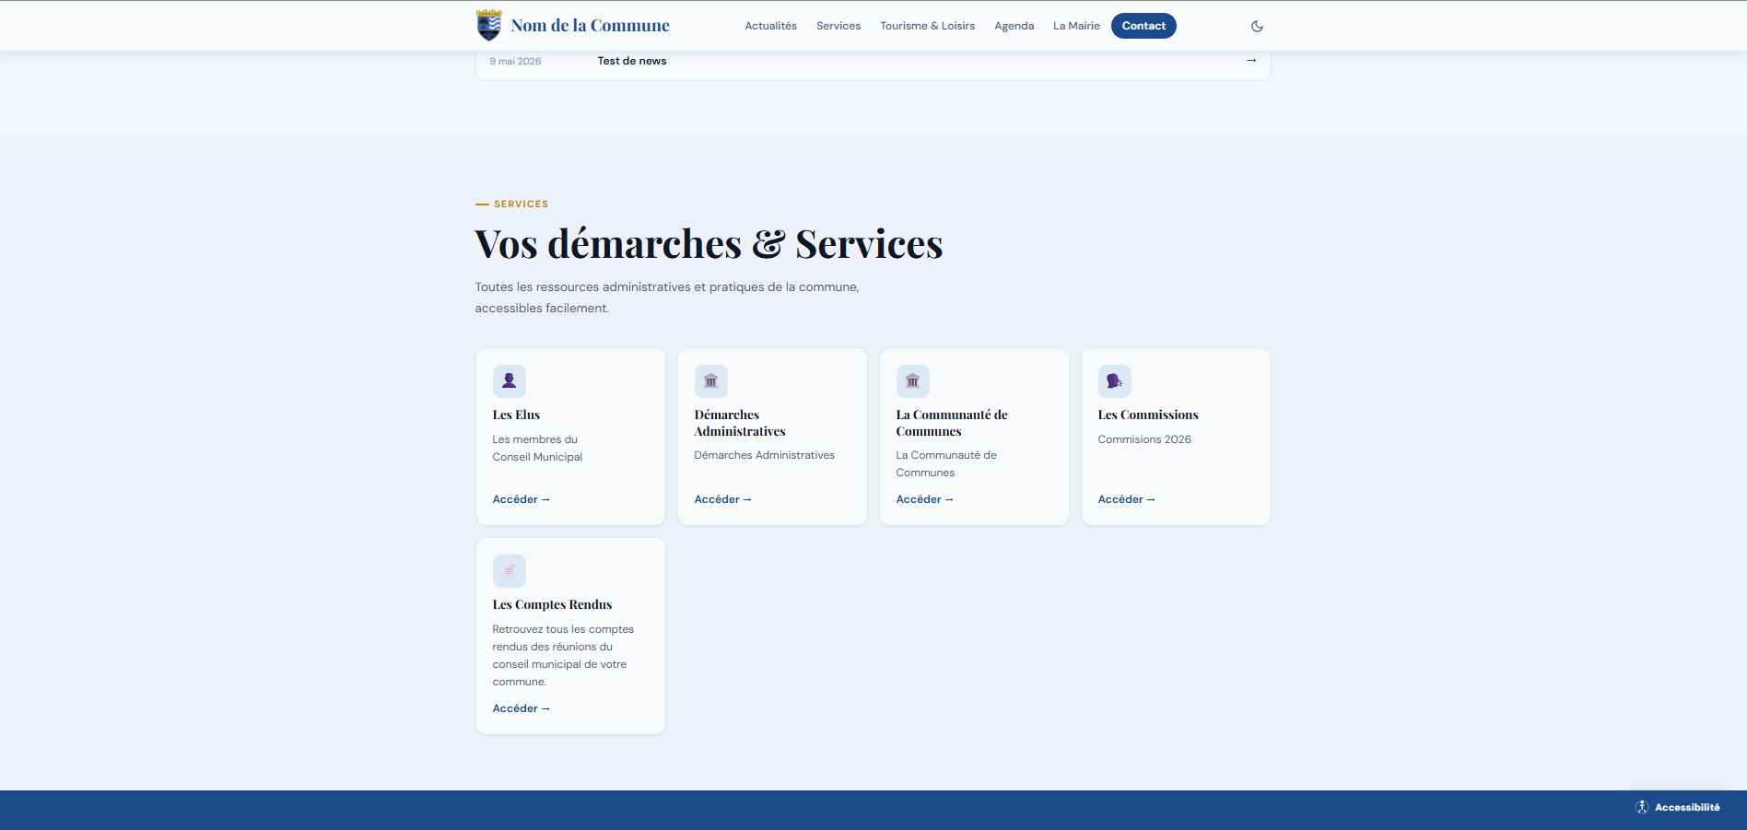Screen dimensions: 1747x830
Task: Click the Toutes les ressources administratives paragraph
Action: coord(667,298)
